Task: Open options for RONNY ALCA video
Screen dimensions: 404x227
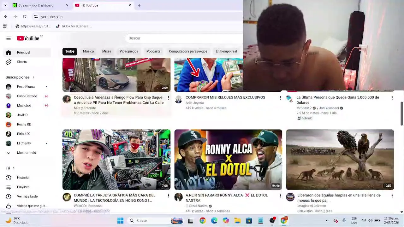Action: 280,196
